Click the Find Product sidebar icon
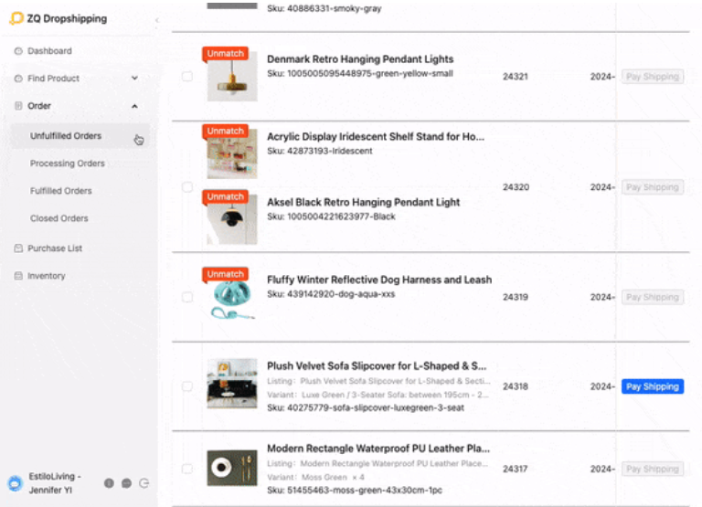 18,79
